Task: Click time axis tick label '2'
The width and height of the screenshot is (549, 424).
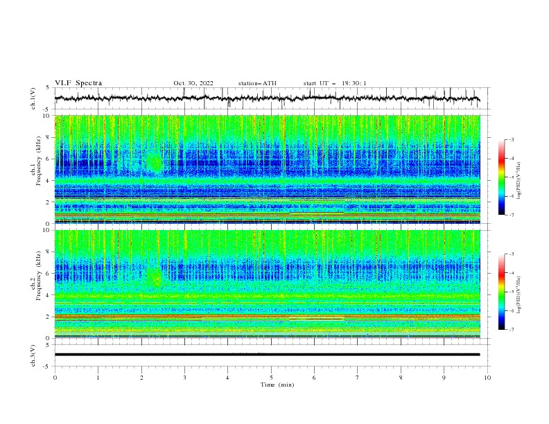Action: 141,378
